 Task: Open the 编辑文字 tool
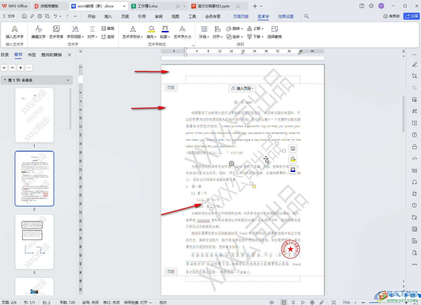39,32
